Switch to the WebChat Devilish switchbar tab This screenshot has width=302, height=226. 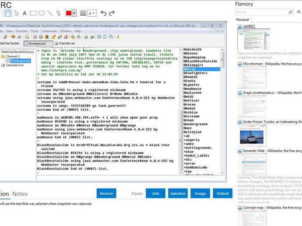[x=11, y=43]
